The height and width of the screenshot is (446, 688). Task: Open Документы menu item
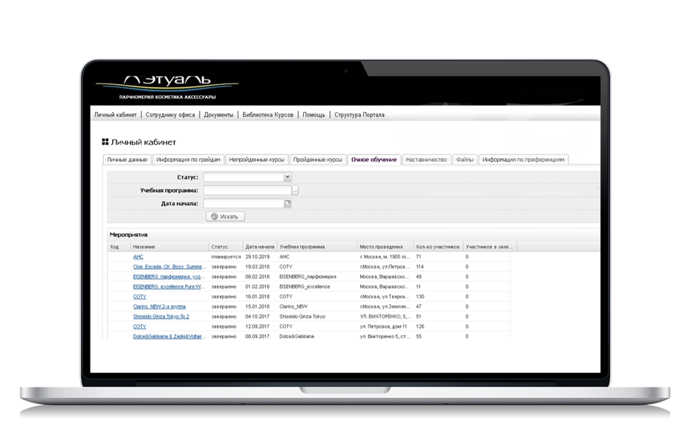(x=218, y=114)
